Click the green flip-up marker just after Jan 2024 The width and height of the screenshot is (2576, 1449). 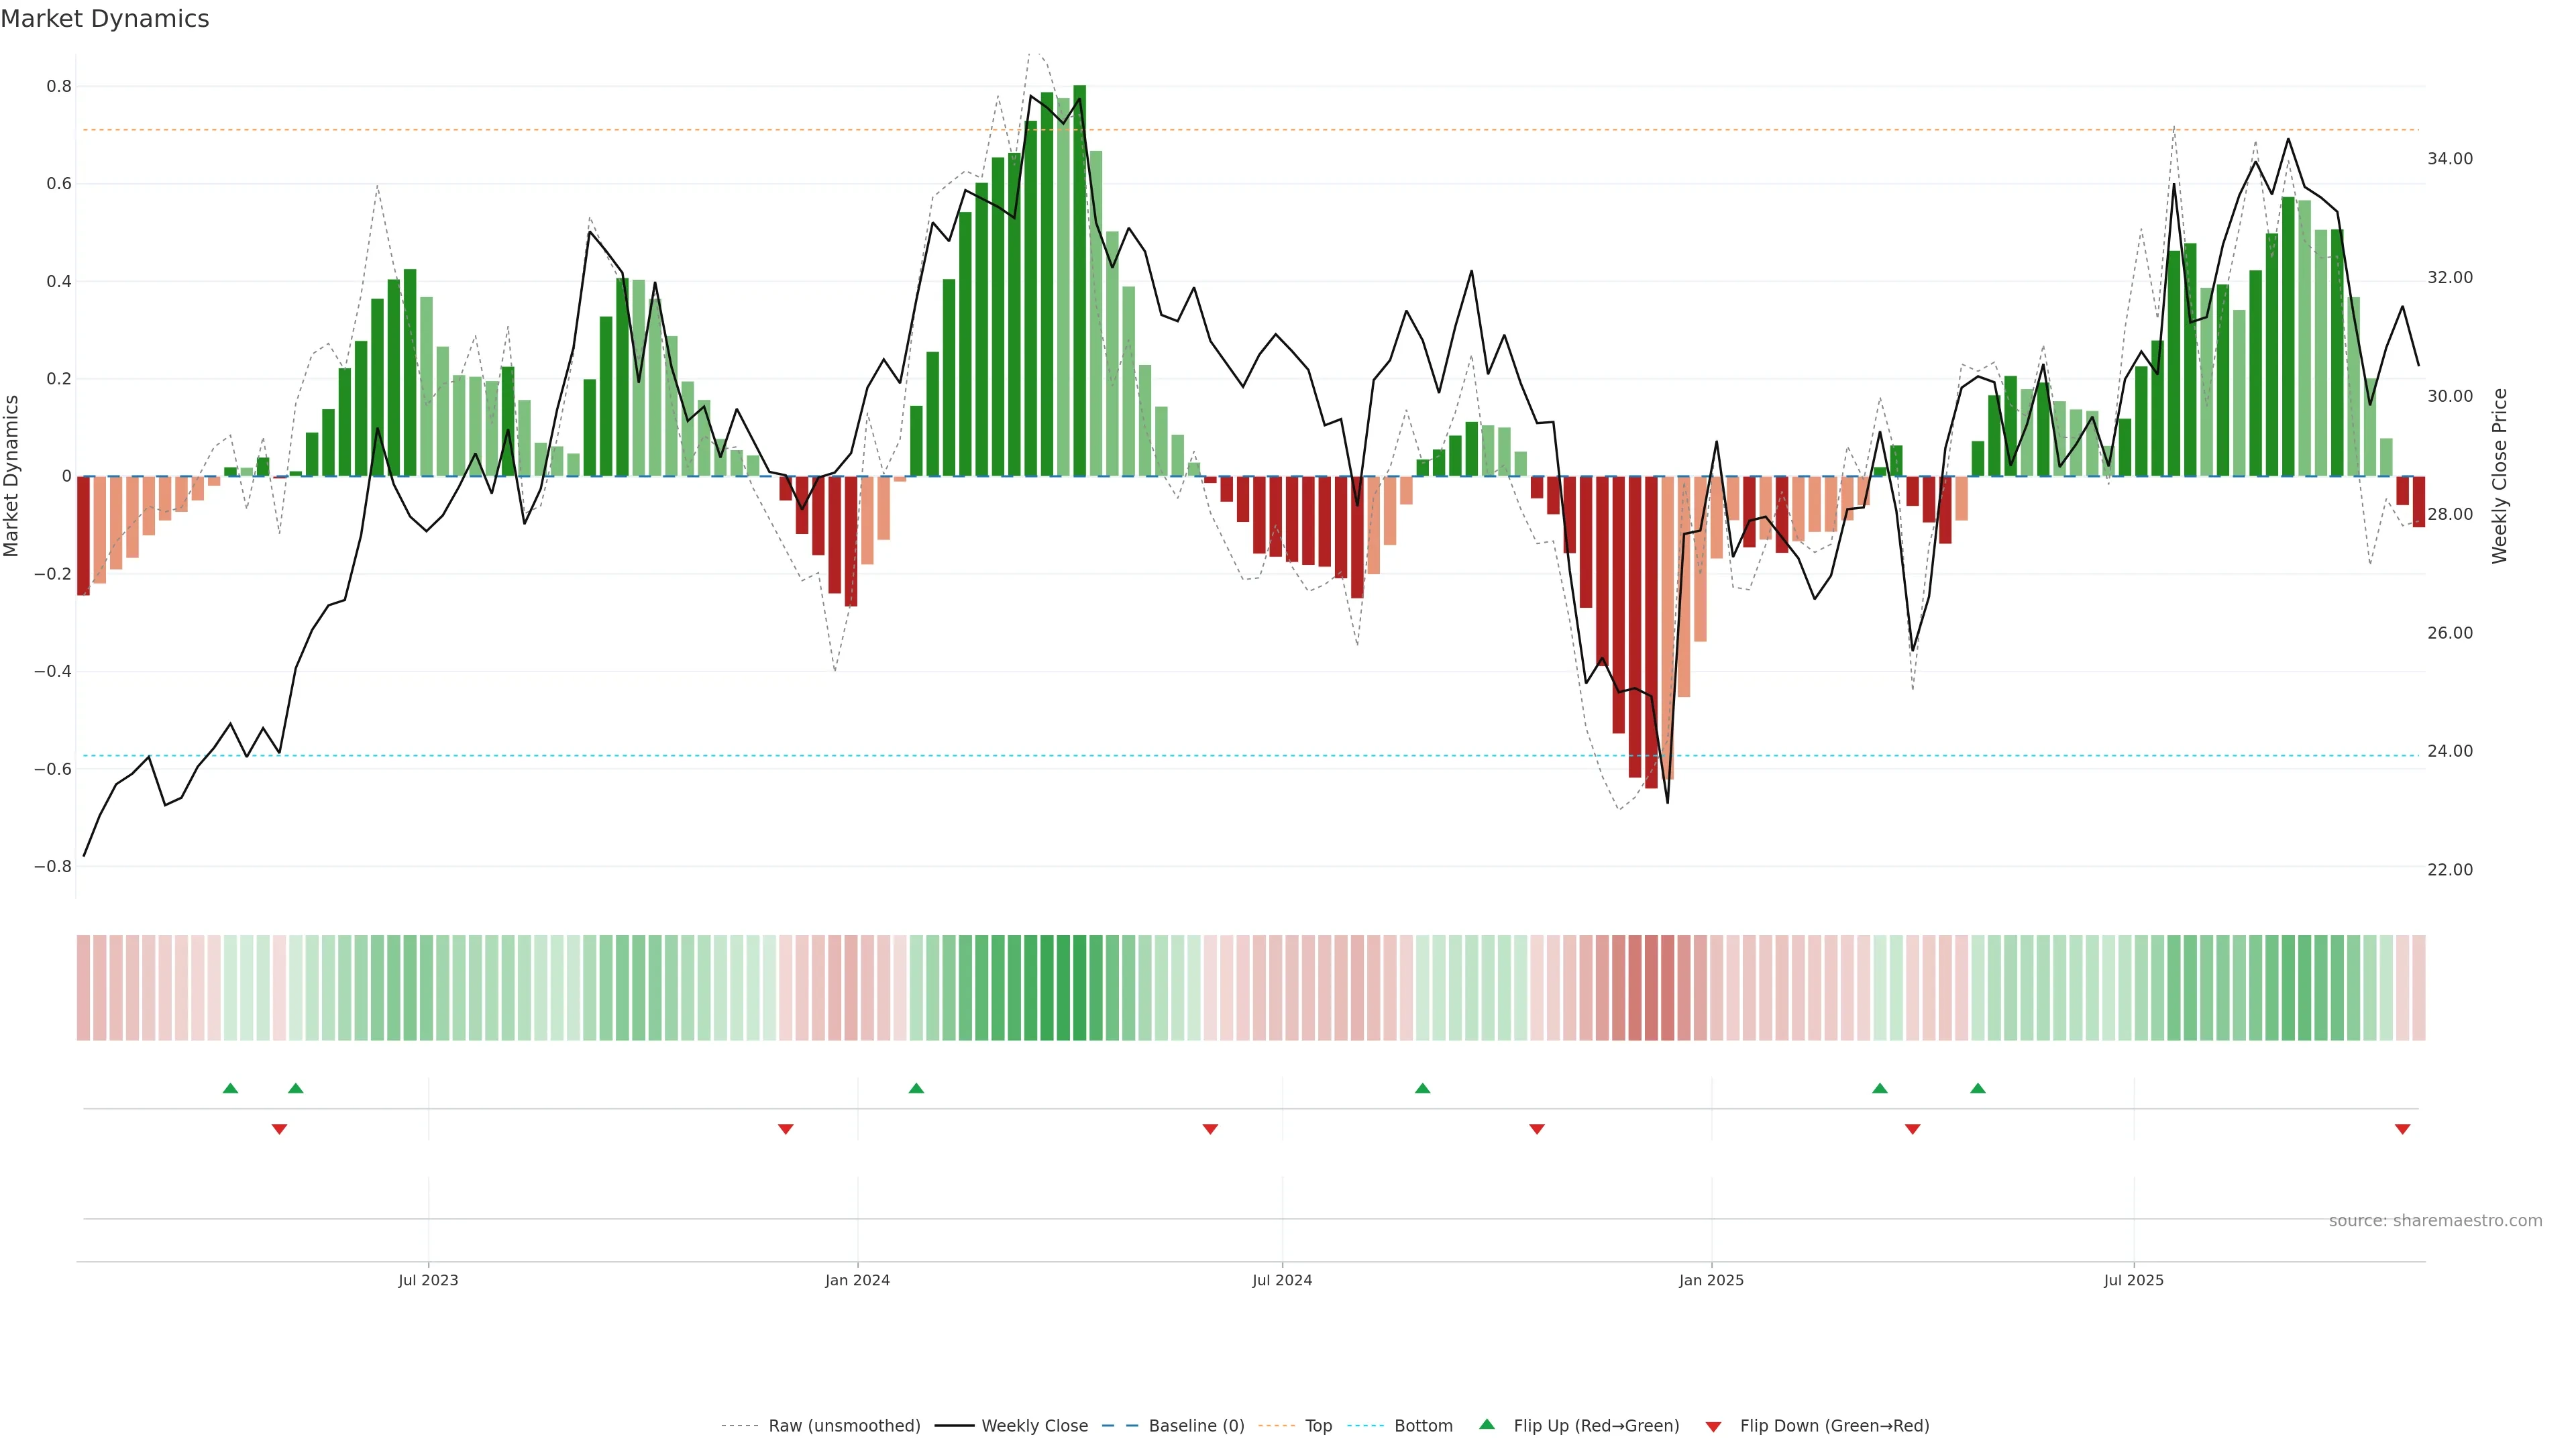(x=916, y=1088)
